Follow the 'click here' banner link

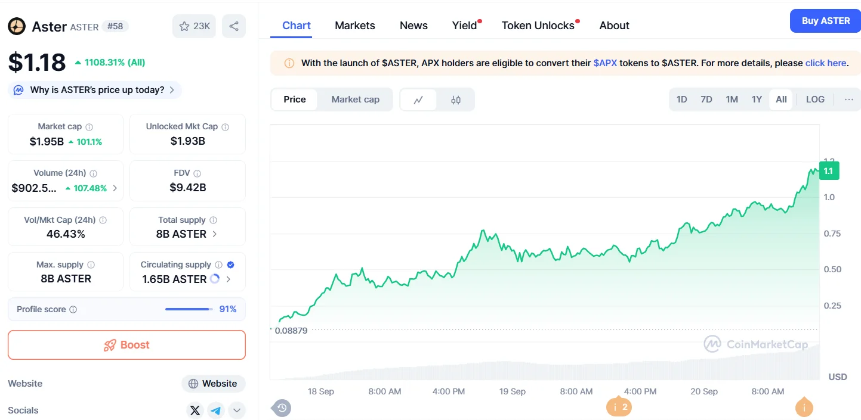click(x=826, y=63)
